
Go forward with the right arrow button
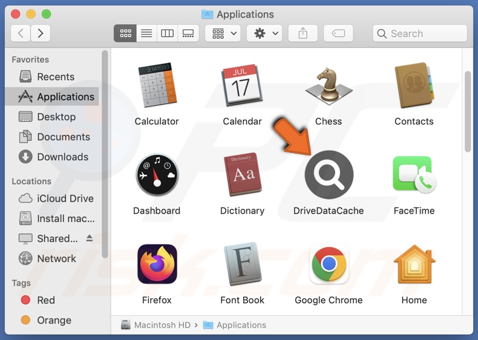[41, 33]
